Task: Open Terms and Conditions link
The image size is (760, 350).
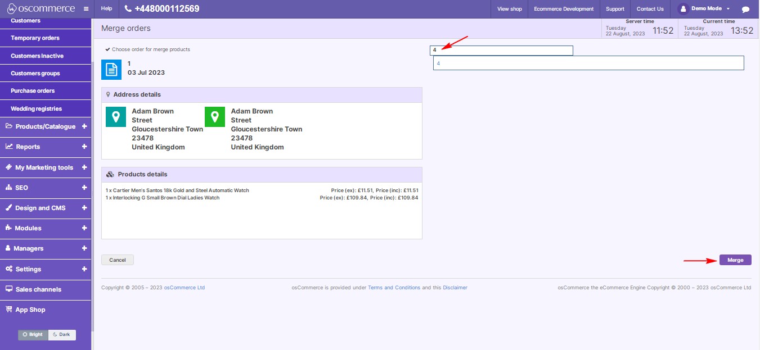Action: point(394,288)
